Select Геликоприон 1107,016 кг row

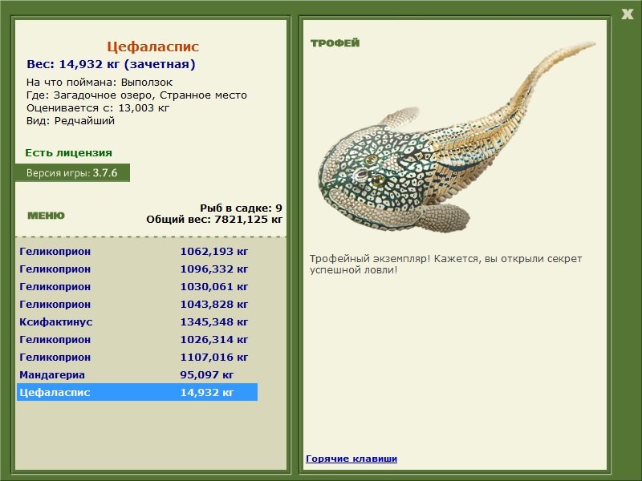click(x=137, y=357)
